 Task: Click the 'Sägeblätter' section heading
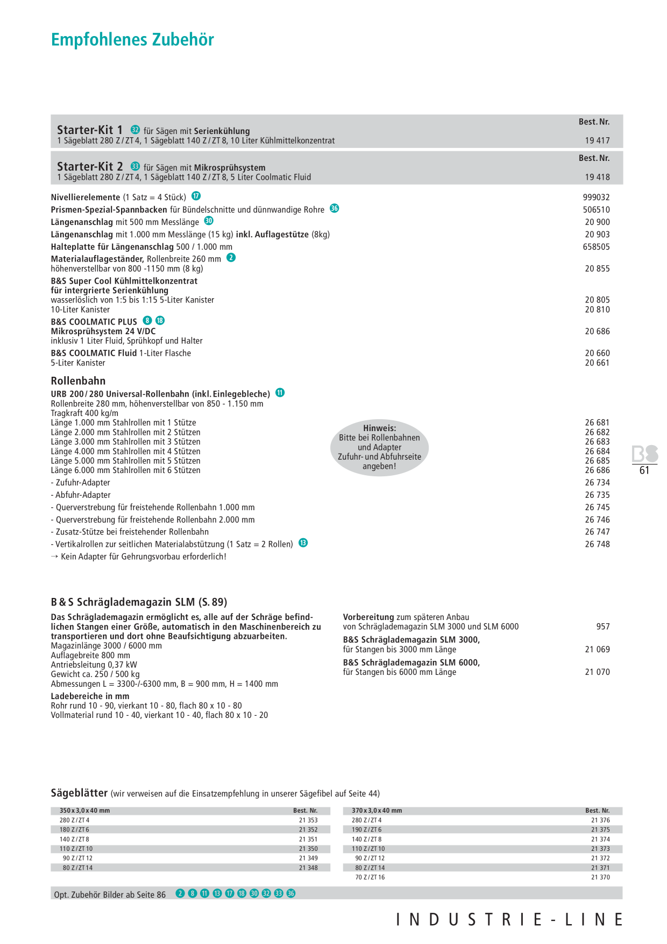[79, 793]
